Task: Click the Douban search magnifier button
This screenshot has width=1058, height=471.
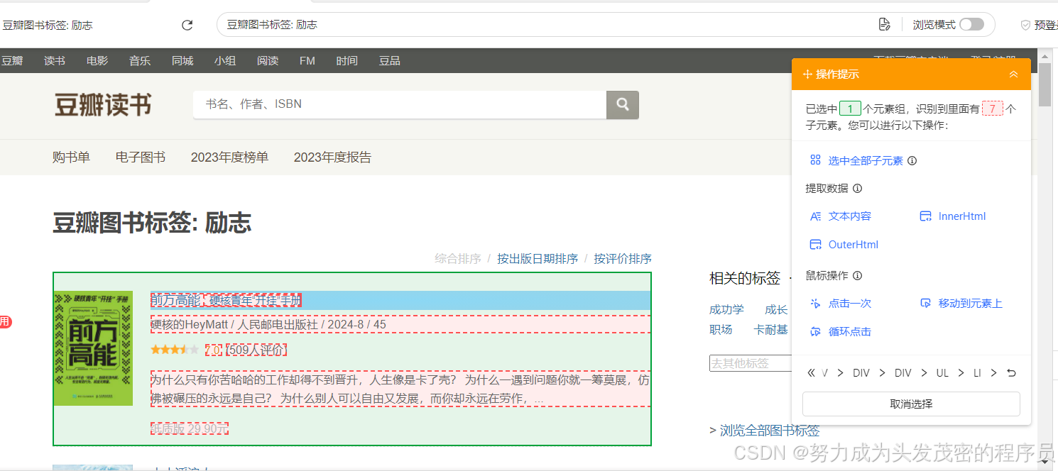Action: (623, 105)
